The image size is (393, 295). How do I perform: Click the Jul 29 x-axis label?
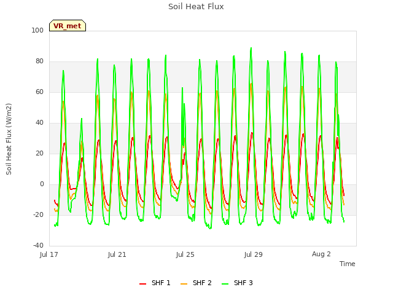pos(254,254)
